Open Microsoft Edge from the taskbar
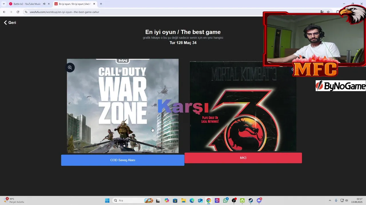Image resolution: width=366 pixels, height=205 pixels. 192,200
